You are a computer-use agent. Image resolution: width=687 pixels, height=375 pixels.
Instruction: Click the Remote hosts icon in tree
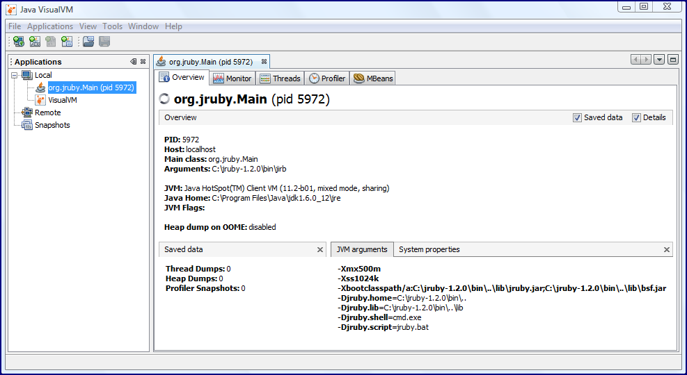coord(26,112)
